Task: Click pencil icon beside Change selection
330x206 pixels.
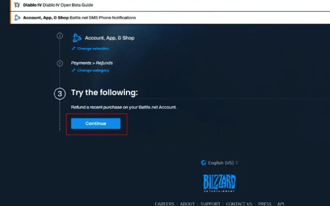Action: click(x=74, y=48)
